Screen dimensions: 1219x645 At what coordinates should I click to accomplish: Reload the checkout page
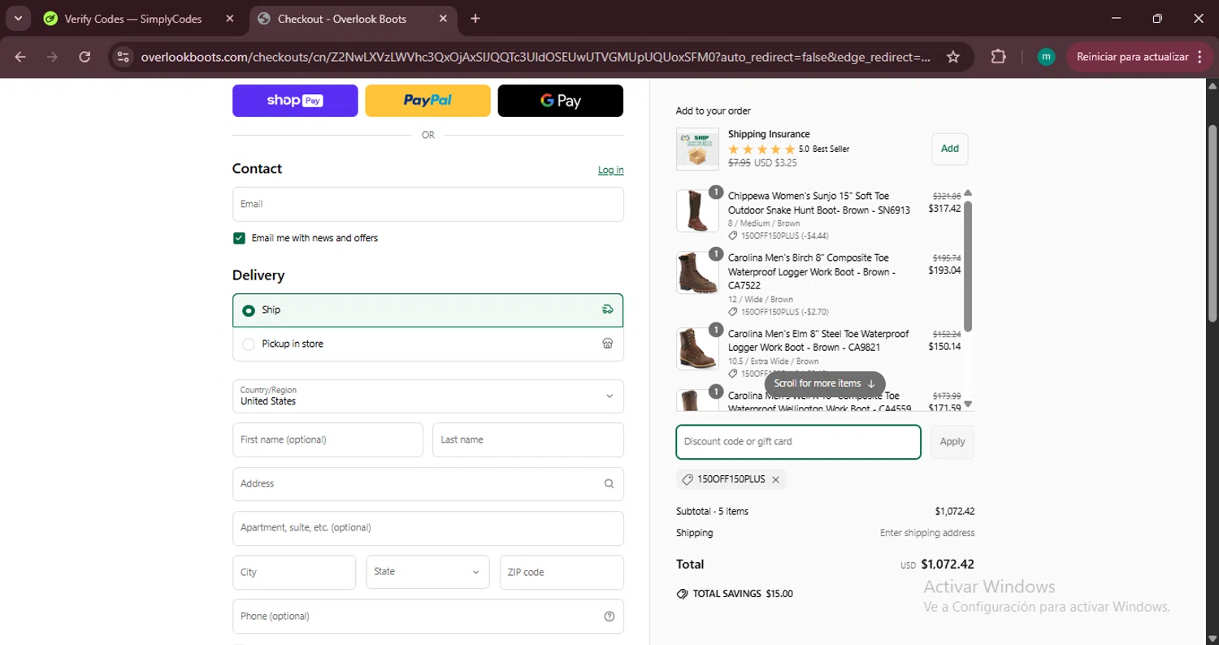point(85,57)
